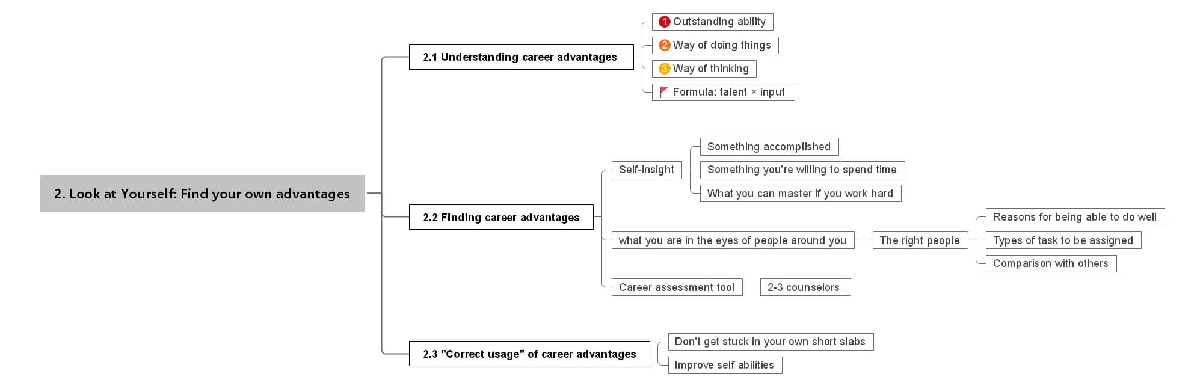Viewport: 1203px width, 386px height.
Task: Click the orange number 2 priority icon
Action: pos(664,46)
